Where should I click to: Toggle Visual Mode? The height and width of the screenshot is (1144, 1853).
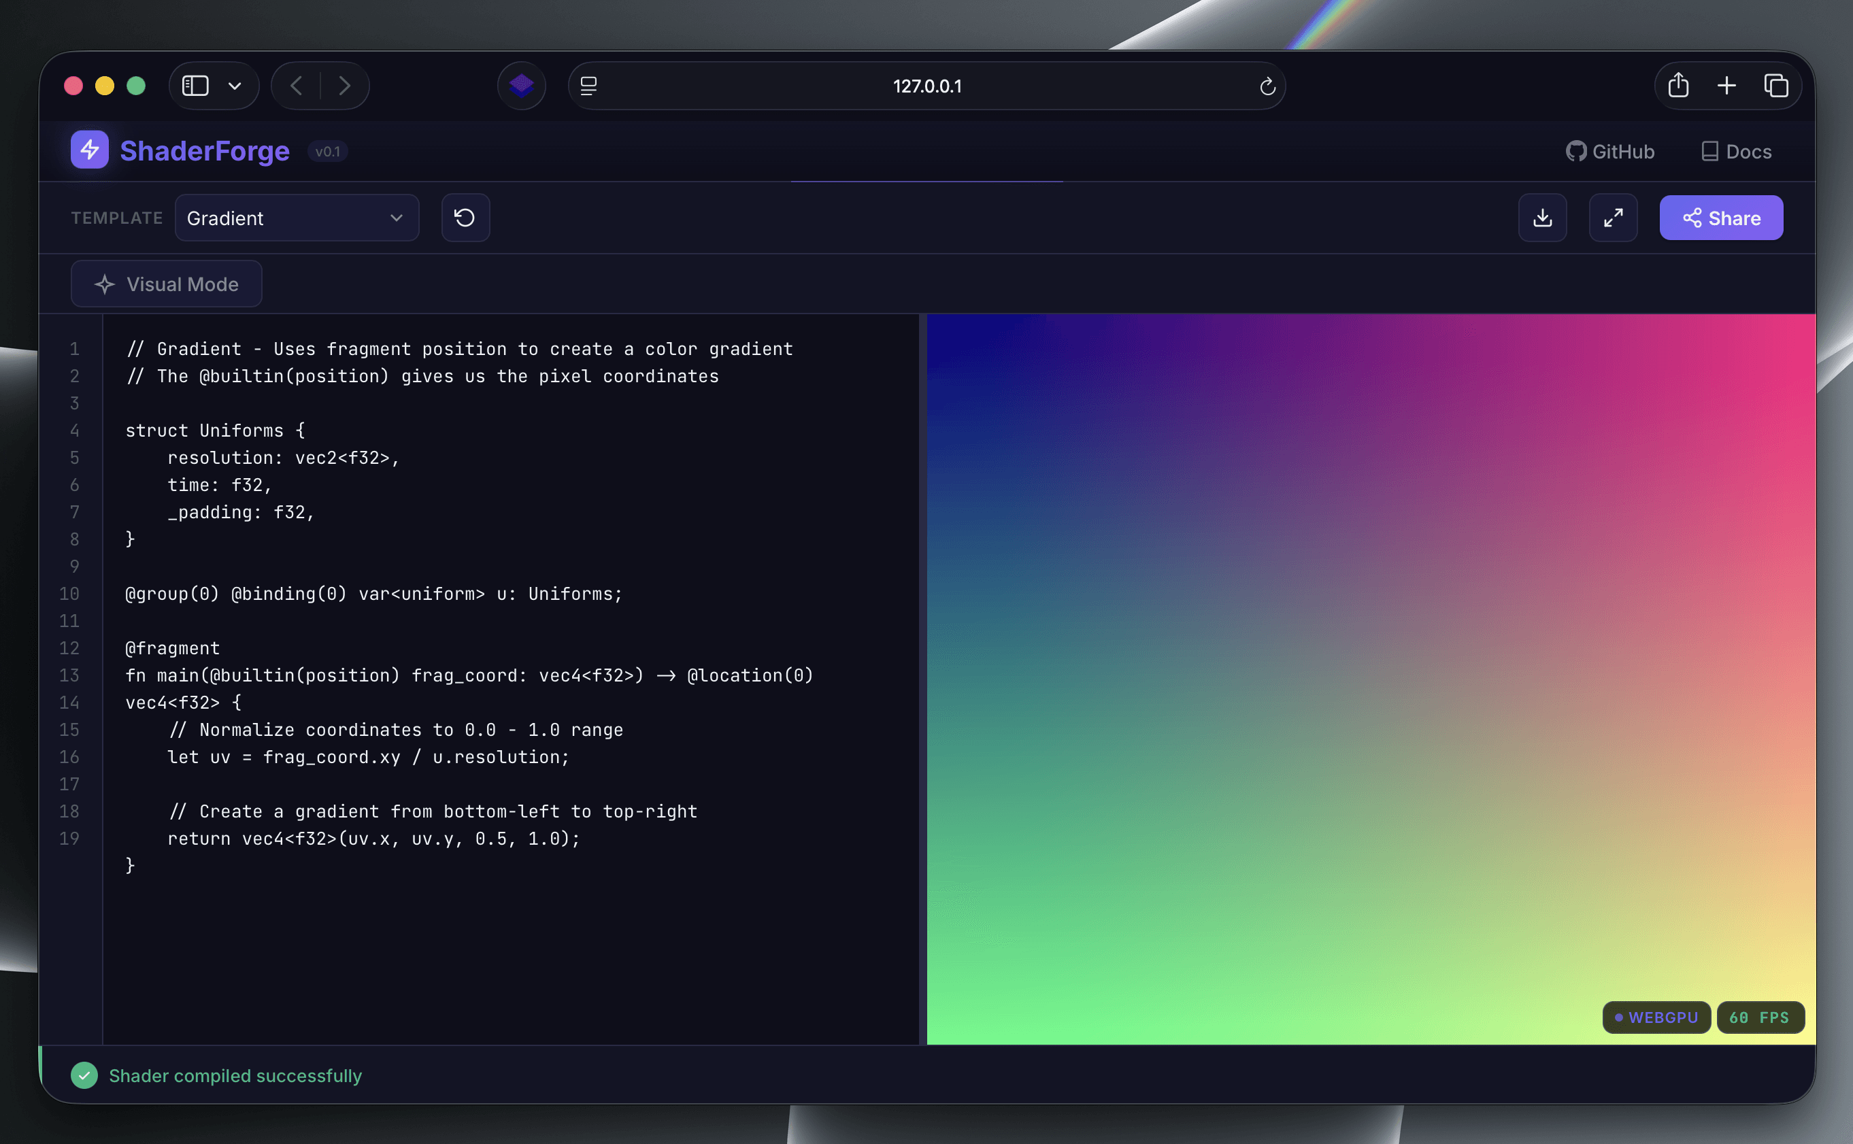(167, 284)
